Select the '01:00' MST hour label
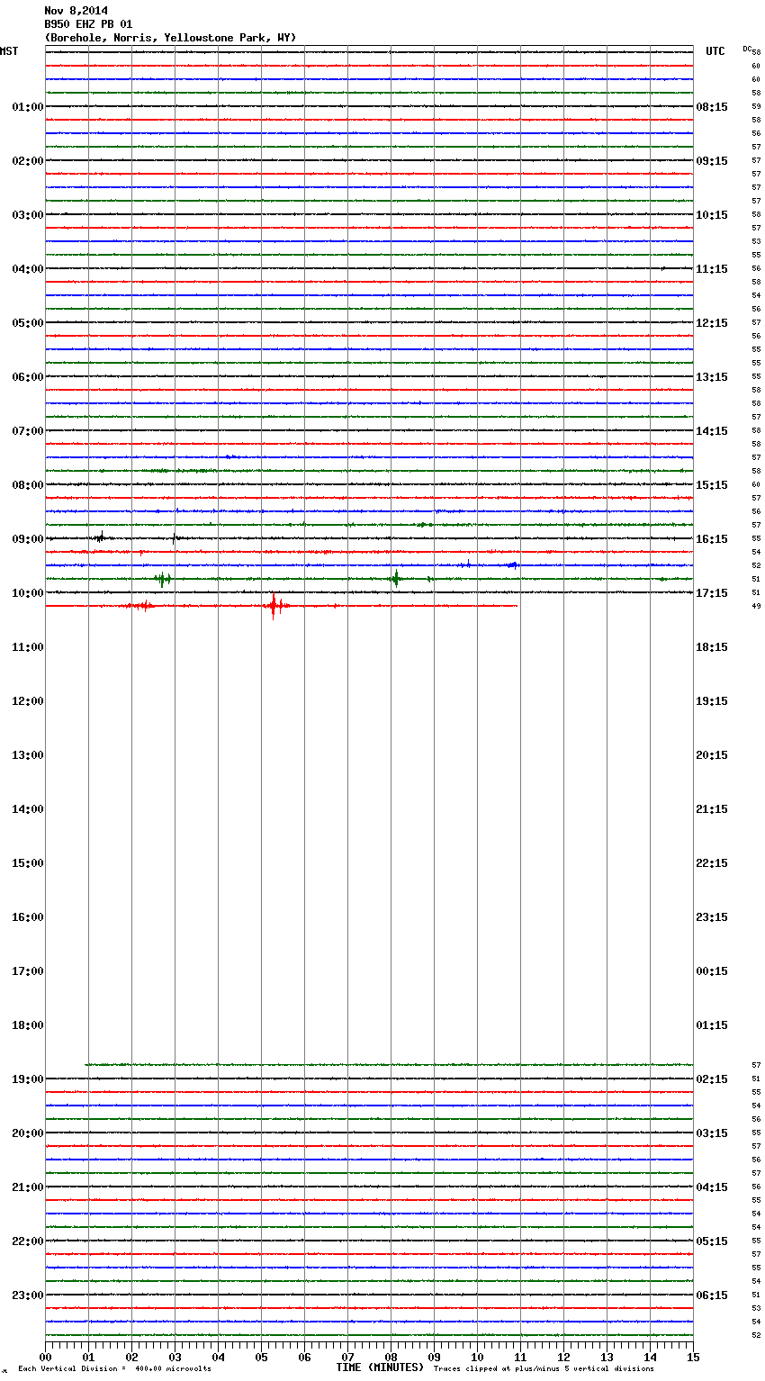Screen dimensions: 765x1381 (28, 107)
